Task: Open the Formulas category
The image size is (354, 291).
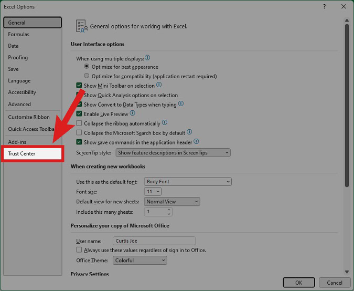Action: click(x=33, y=34)
